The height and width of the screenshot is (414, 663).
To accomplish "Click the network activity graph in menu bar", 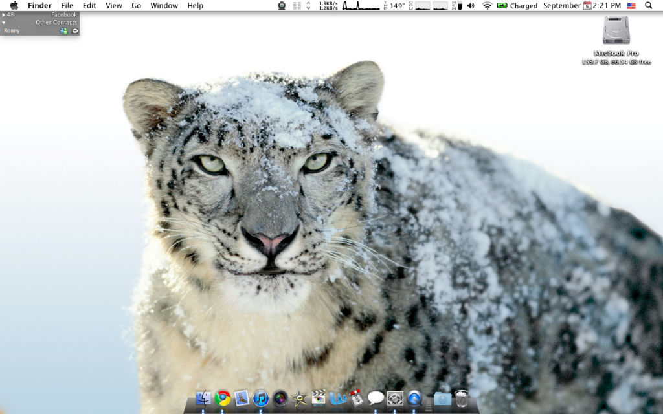I will pos(361,5).
